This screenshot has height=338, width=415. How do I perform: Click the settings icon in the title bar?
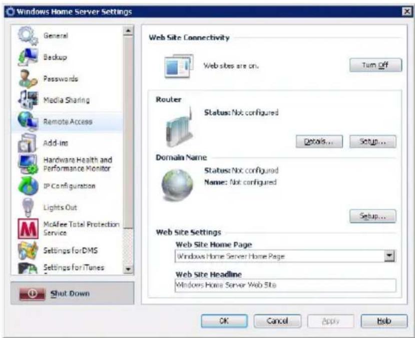[11, 12]
